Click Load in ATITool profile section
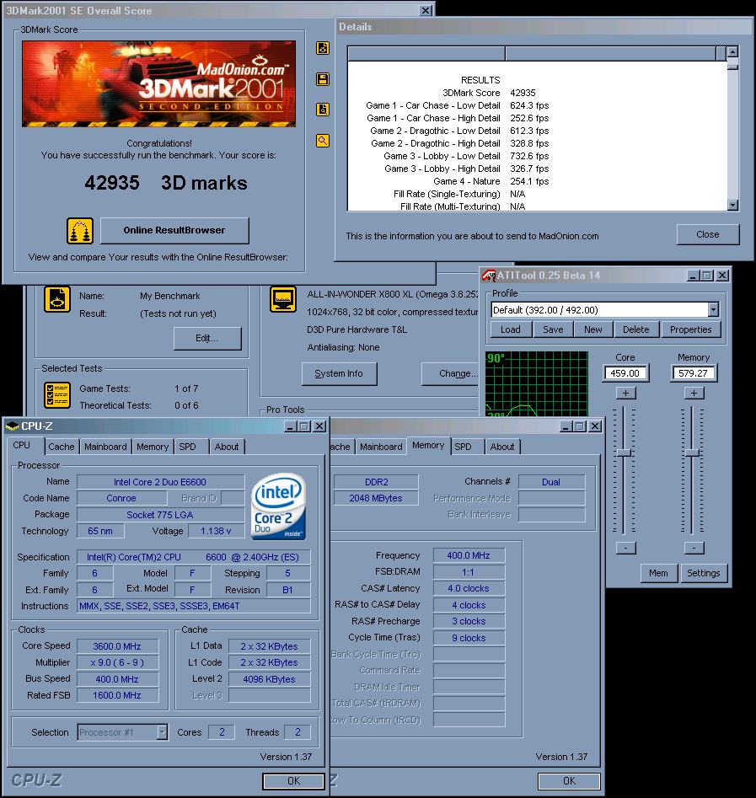Image resolution: width=756 pixels, height=798 pixels. point(511,329)
